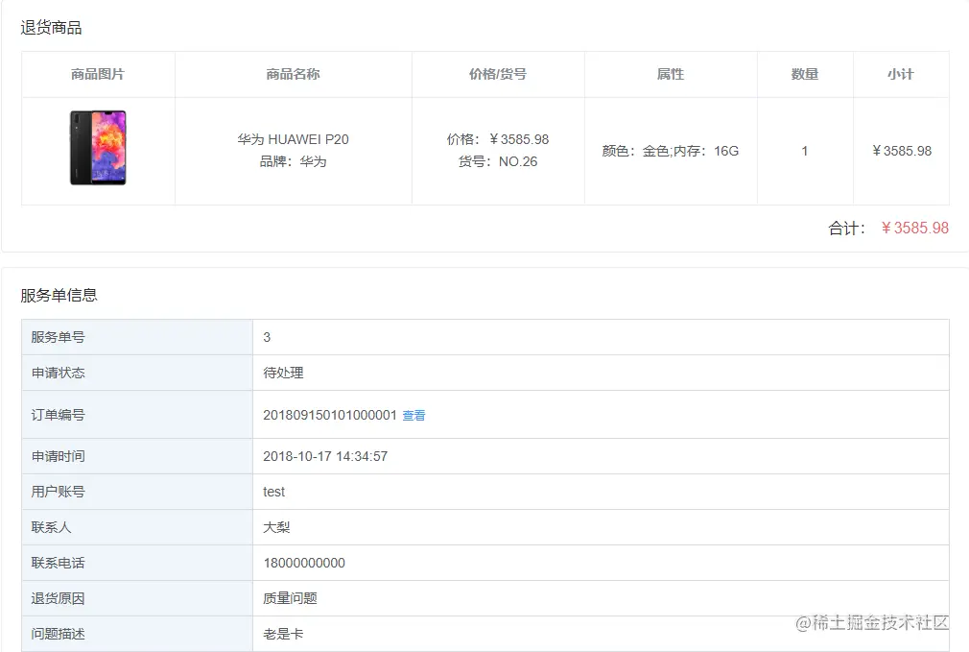Click the 订单编号 row label
The image size is (969, 652).
(x=59, y=415)
